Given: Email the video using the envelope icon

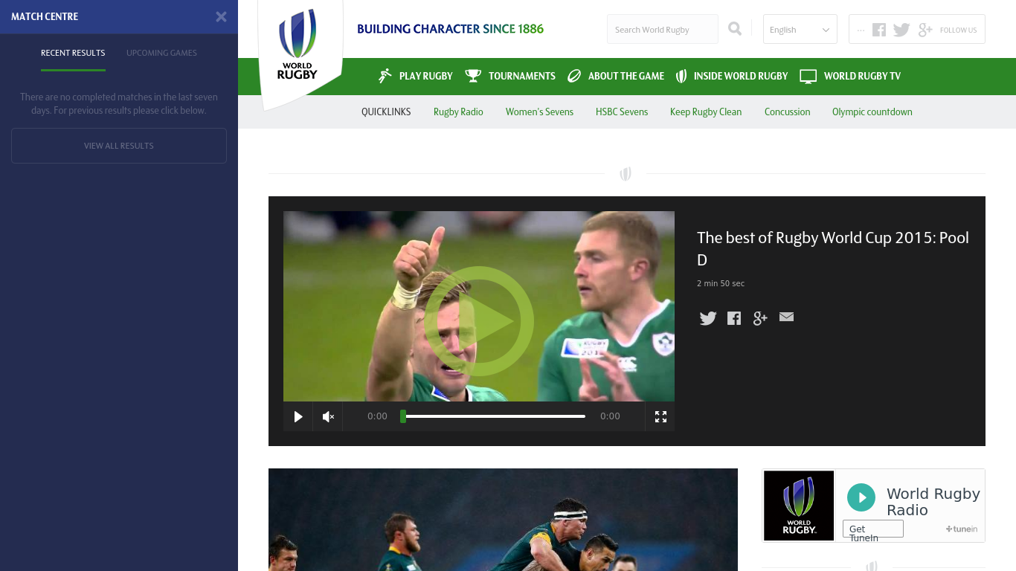Looking at the screenshot, I should pyautogui.click(x=786, y=317).
